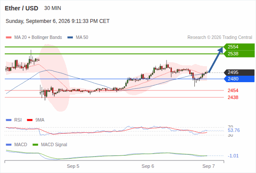Select the 2554 green resistance price tag

[239, 47]
